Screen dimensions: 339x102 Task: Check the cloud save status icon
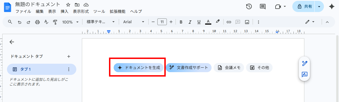[x=86, y=5]
